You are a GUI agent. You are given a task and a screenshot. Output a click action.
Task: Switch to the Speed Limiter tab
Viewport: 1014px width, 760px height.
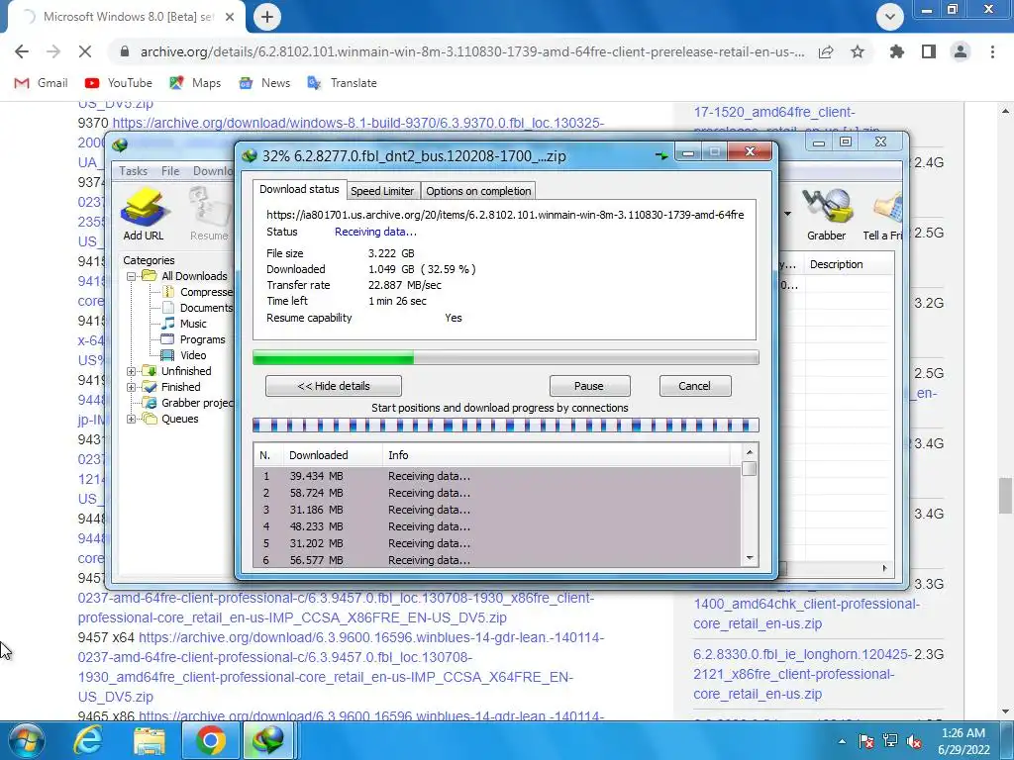[382, 191]
